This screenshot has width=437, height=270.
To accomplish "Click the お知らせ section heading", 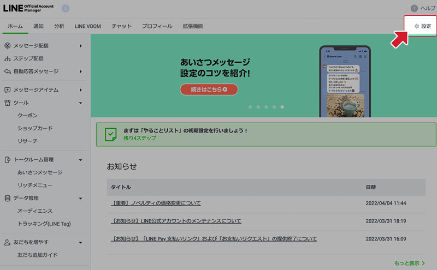I will click(x=122, y=166).
